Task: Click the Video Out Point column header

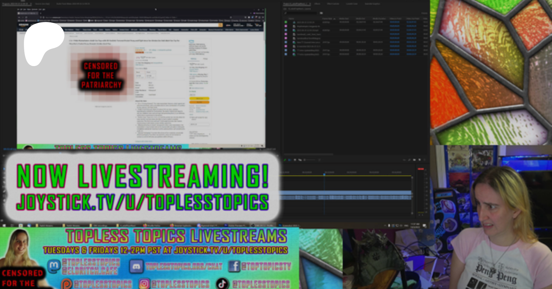Action: (x=413, y=19)
